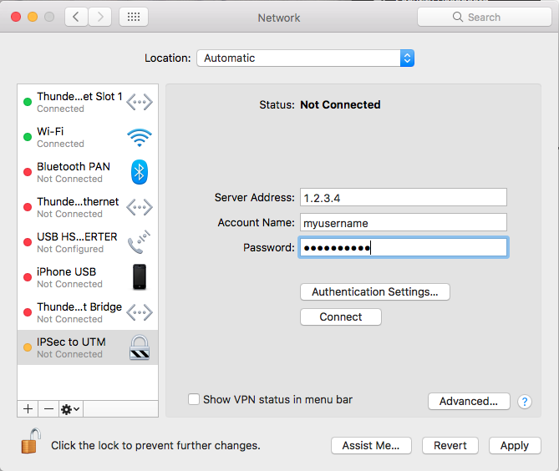Click the Revert button

450,445
